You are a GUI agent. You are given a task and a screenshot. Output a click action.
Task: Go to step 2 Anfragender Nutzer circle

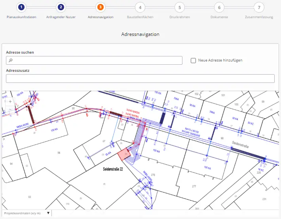coord(61,7)
